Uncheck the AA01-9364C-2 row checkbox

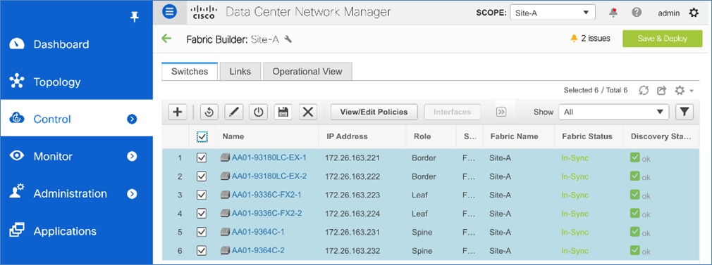tap(202, 250)
